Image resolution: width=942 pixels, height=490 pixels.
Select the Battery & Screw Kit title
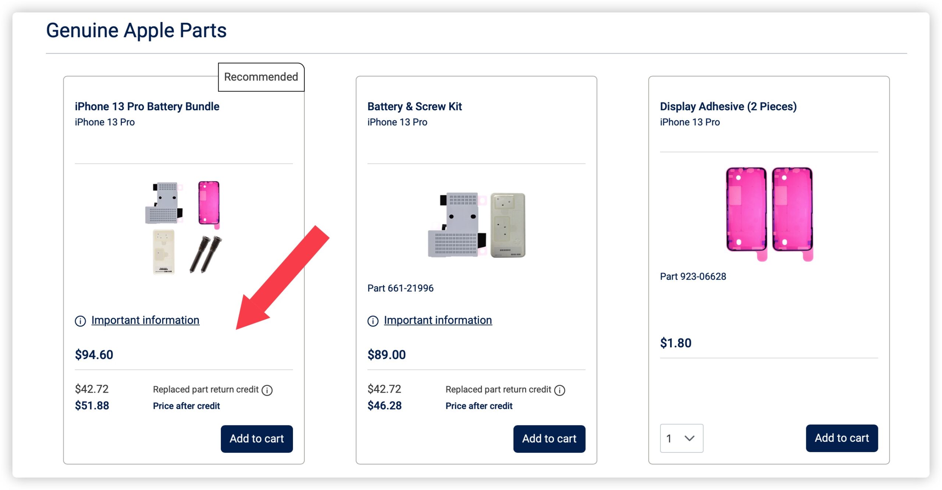[x=414, y=107]
